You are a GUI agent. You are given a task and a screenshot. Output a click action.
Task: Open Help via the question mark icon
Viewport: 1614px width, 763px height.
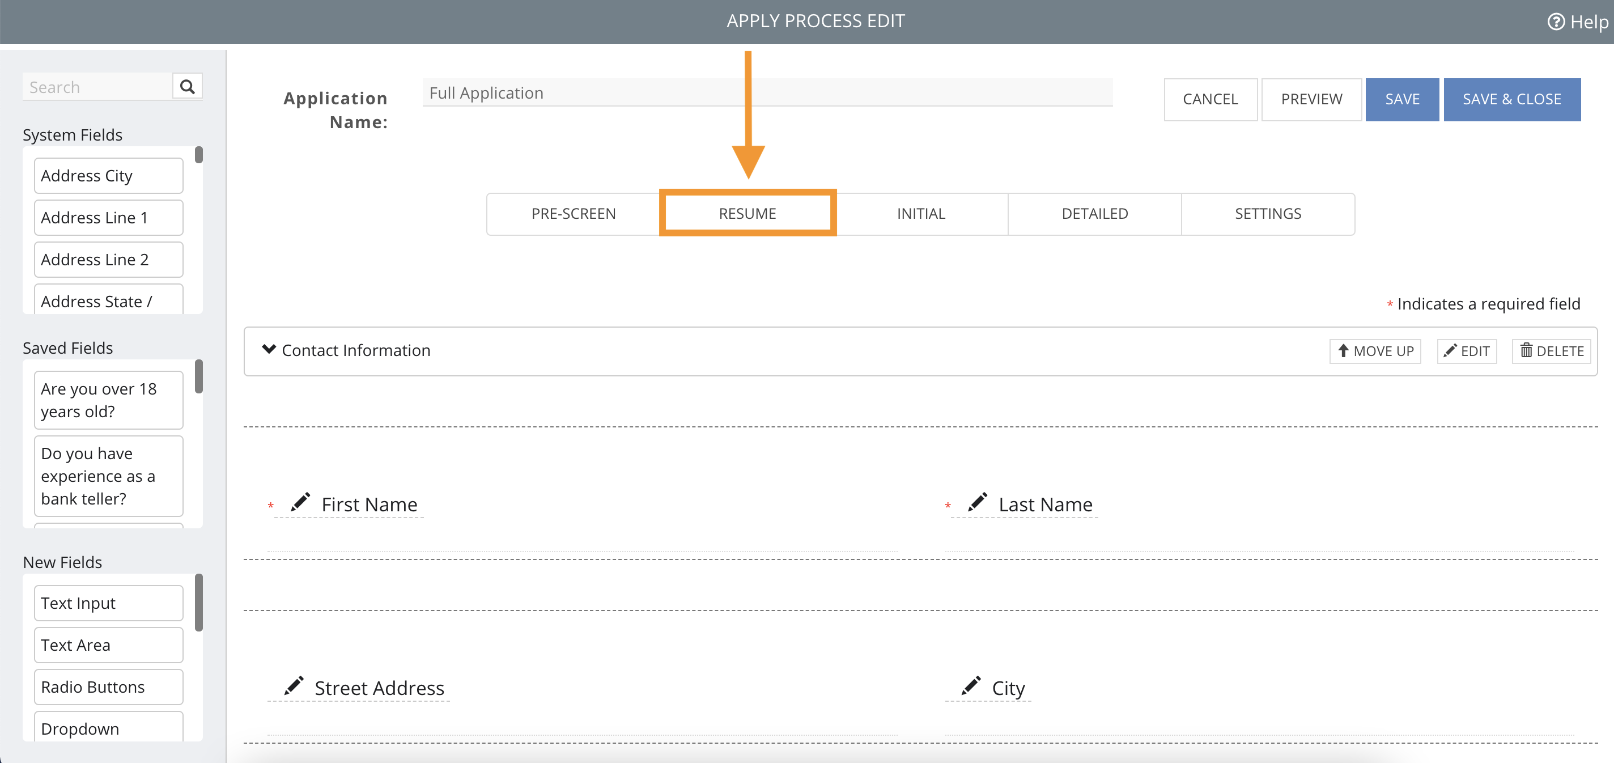pyautogui.click(x=1556, y=22)
